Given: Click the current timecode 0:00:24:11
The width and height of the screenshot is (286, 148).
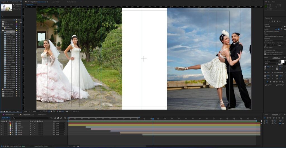Looking at the screenshot, I should [x=6, y=117].
